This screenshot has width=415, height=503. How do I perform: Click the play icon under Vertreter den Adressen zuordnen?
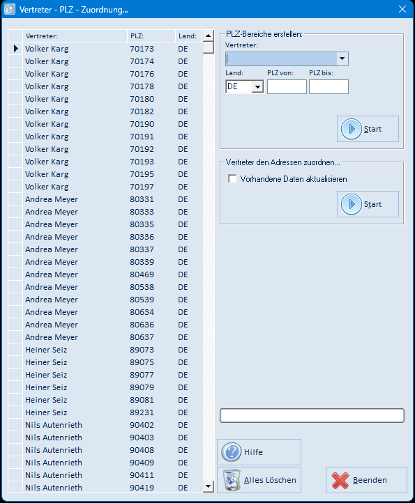coord(351,204)
